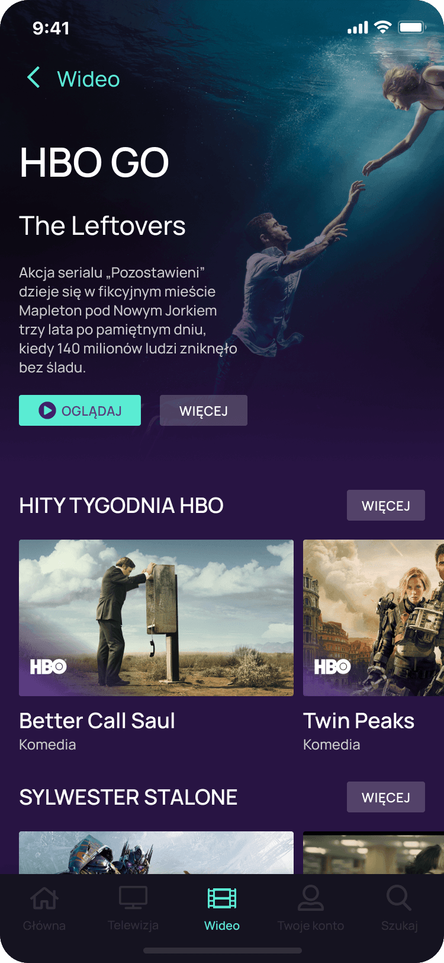Open the Better Call Saul thumbnail
Viewport: 444px width, 963px height.
[156, 618]
